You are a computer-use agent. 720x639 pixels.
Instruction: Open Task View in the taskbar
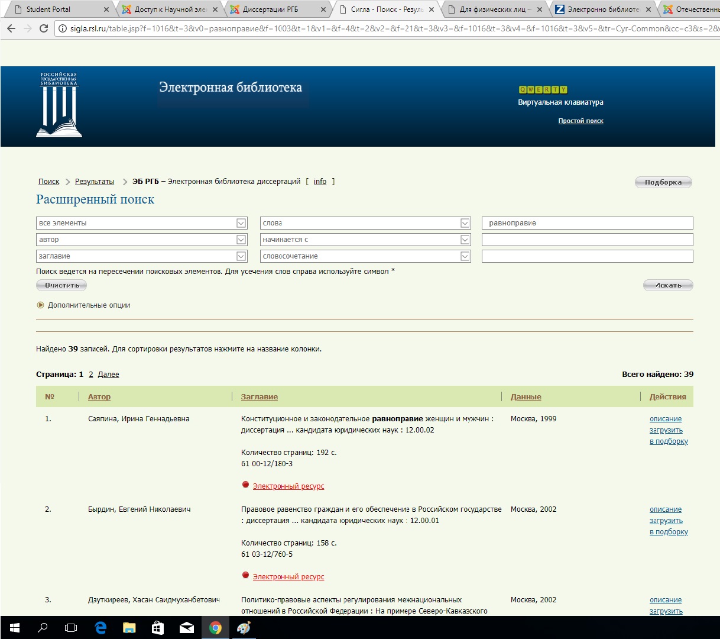click(x=71, y=628)
